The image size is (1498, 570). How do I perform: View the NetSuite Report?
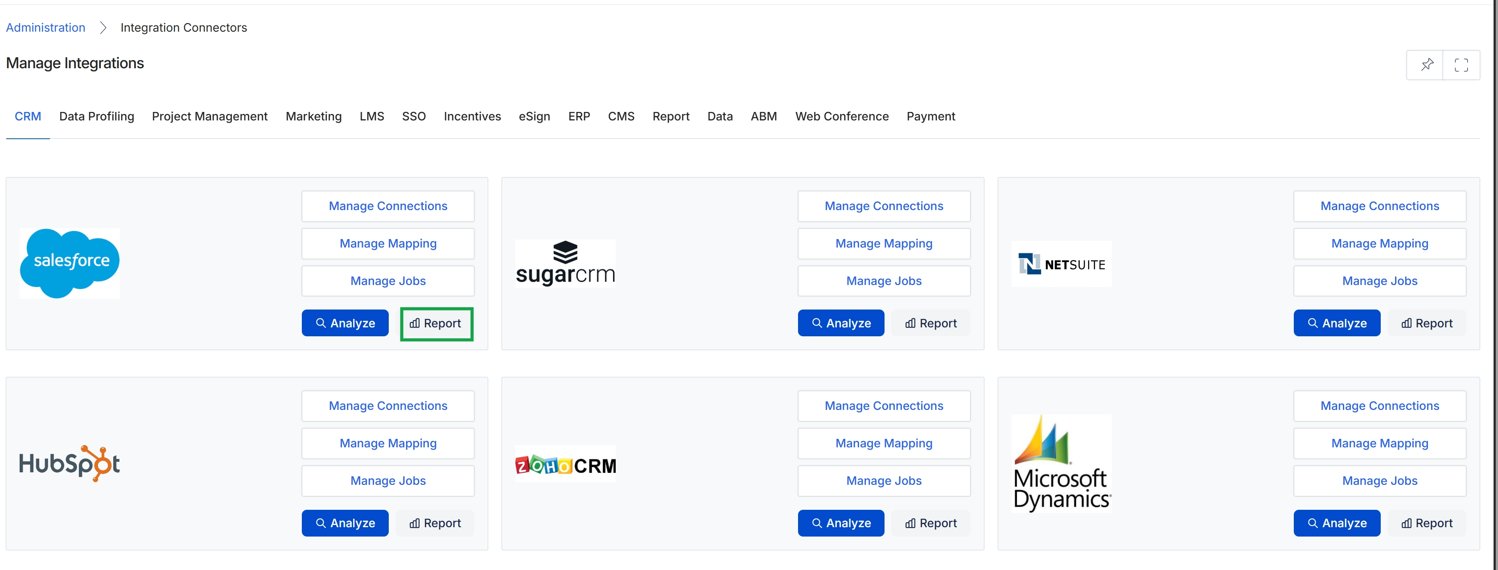pos(1427,323)
